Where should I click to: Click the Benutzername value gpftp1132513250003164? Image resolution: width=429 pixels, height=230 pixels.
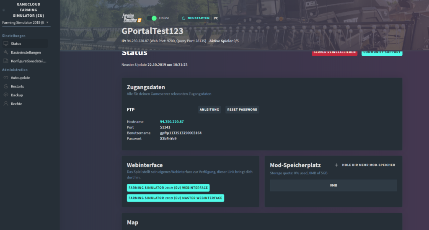pos(181,133)
